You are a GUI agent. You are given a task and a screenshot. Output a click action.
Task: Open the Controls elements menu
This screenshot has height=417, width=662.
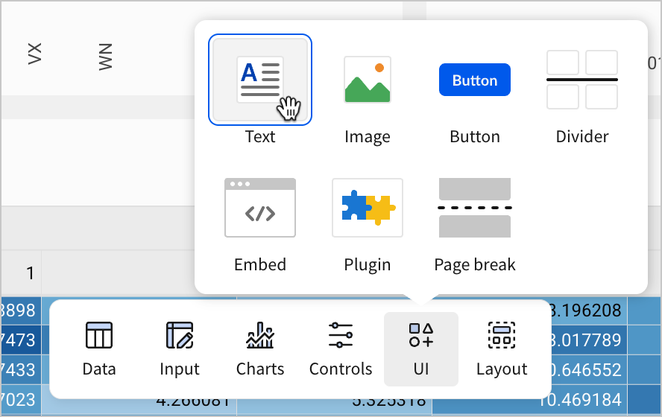[x=341, y=348]
